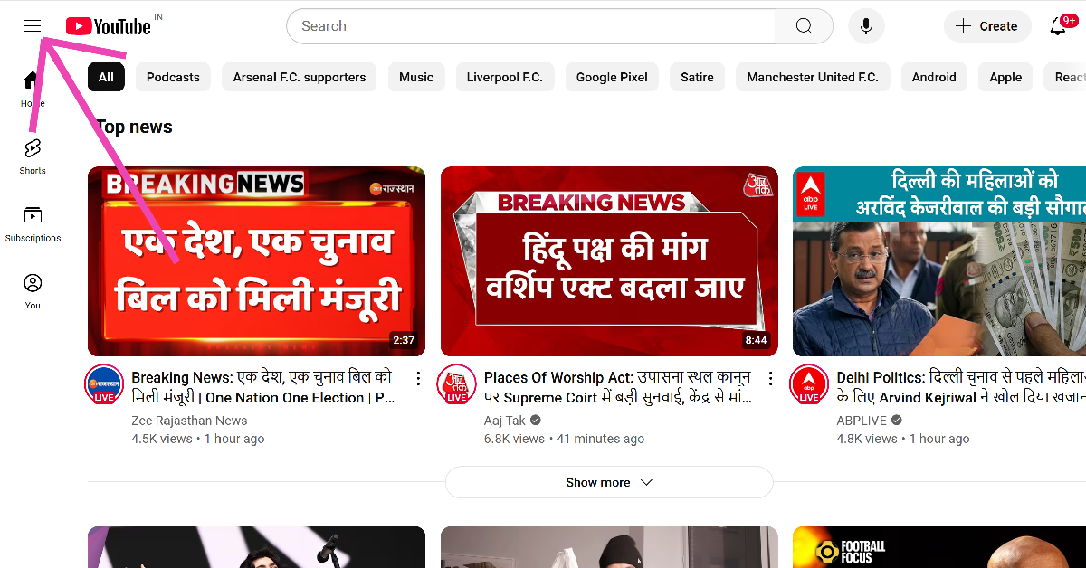
Task: Filter by Arsenal F.C. supporters
Action: 300,77
